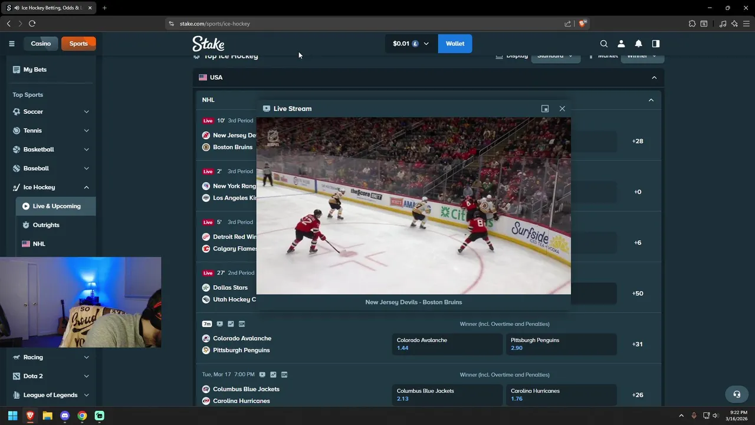Open the Market Winner dropdown
The width and height of the screenshot is (755, 425).
click(642, 56)
